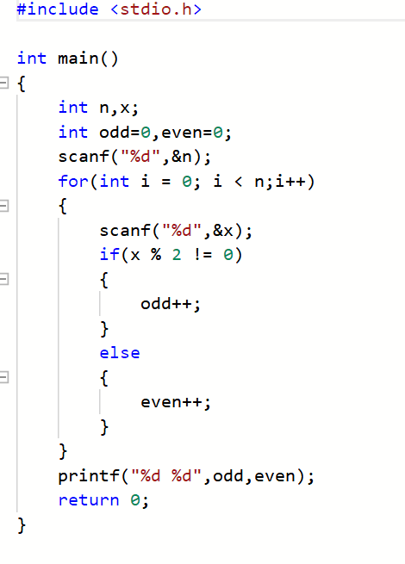
Task: Click the int odd=0,even=0; declaration
Action: click(145, 133)
